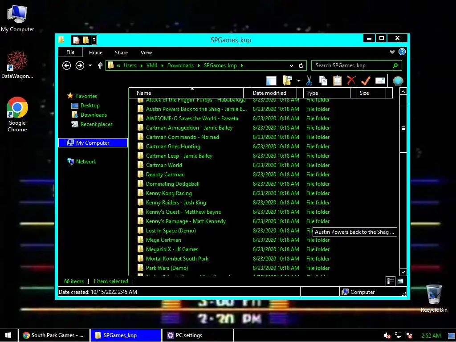
Task: Open Classic Explorer shell settings icon
Action: click(398, 81)
